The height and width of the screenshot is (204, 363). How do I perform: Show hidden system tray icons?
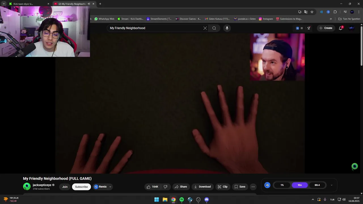click(313, 199)
